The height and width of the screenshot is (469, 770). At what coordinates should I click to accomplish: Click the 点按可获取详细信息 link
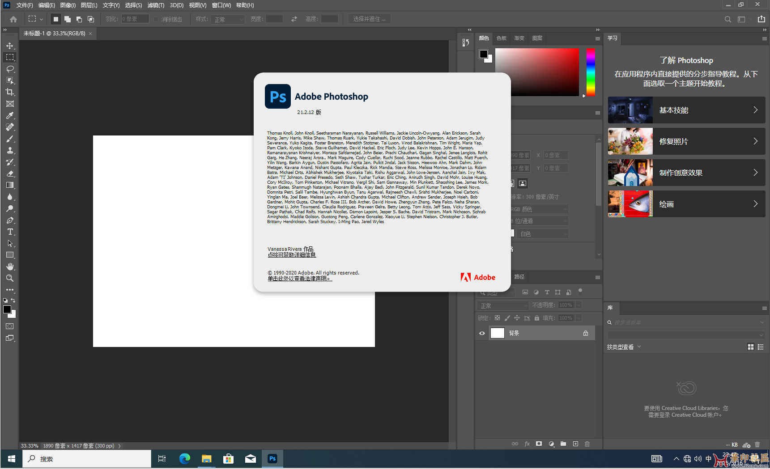(x=292, y=255)
